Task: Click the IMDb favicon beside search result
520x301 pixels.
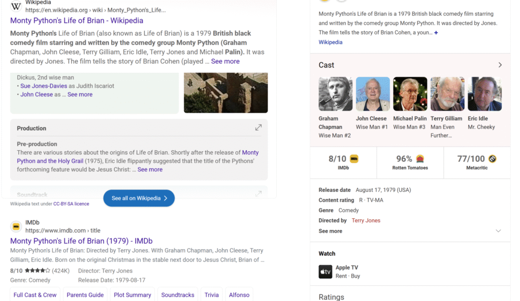Action: tap(16, 226)
